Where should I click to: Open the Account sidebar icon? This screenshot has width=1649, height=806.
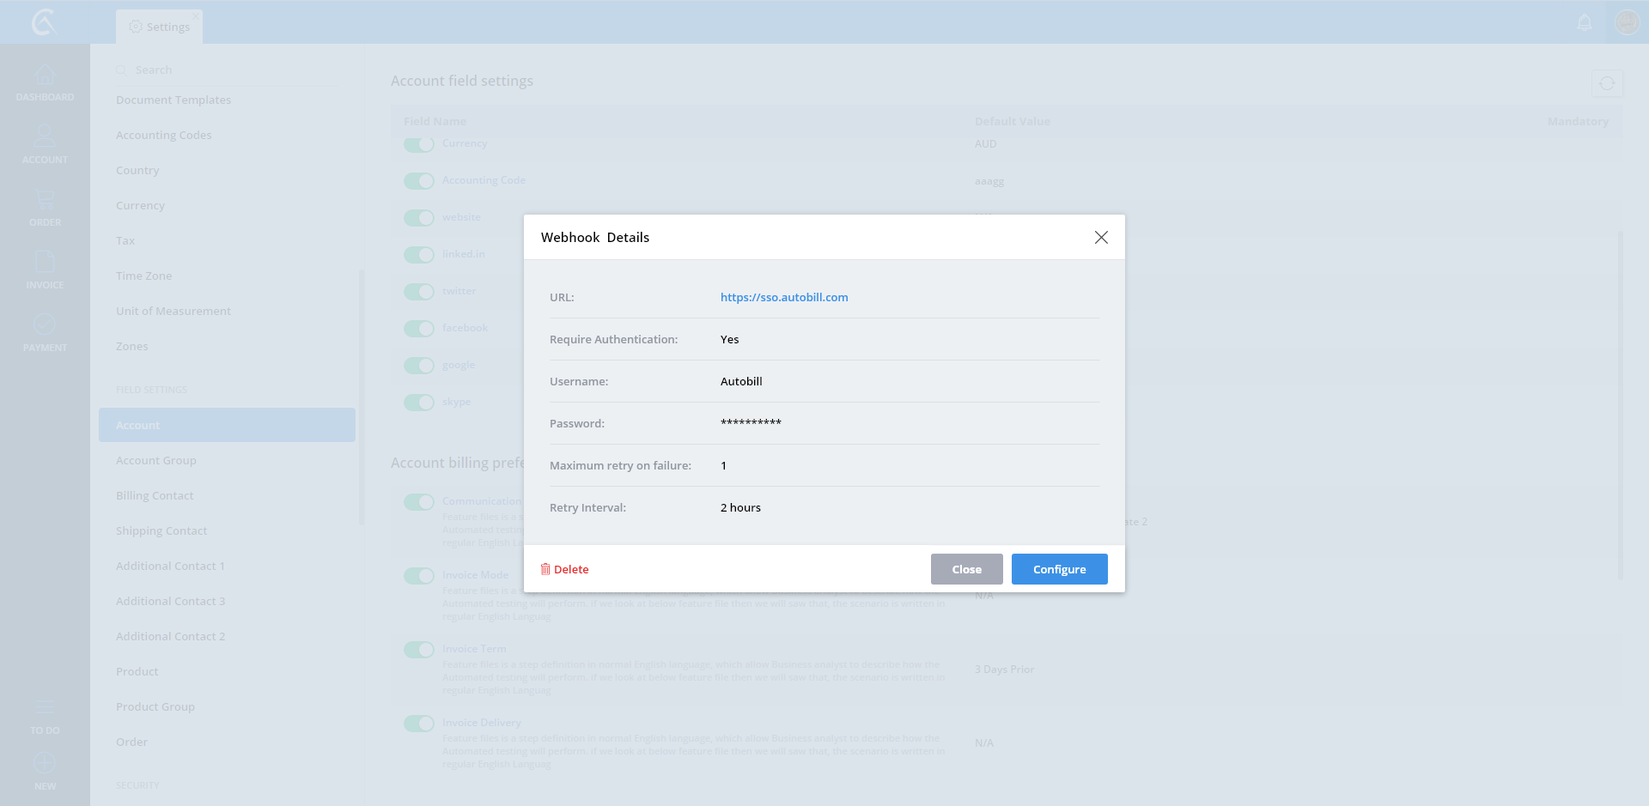tap(45, 137)
